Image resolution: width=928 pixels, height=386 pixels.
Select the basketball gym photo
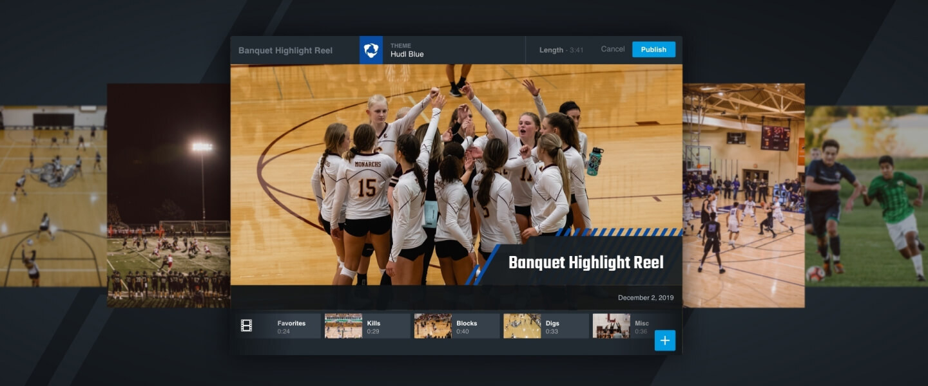click(x=744, y=195)
